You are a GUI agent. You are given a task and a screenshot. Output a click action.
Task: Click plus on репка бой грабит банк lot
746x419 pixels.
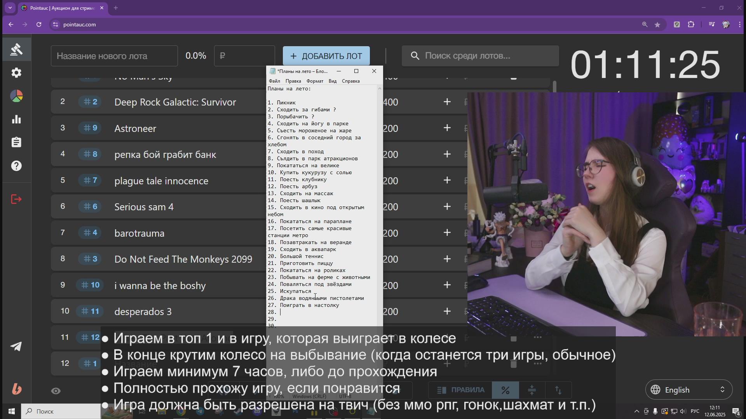447,154
